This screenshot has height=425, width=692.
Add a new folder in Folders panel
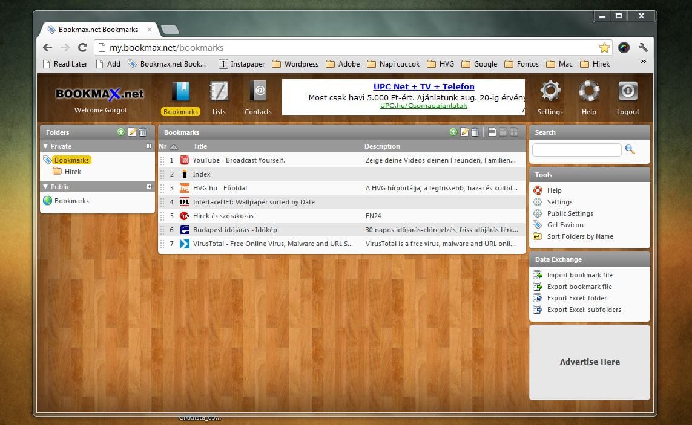[121, 132]
